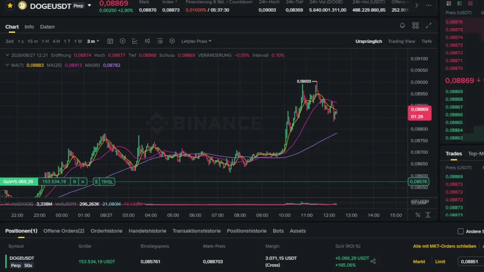Click the Limit close button in position row
Screen dimensions: 484x272
click(x=440, y=261)
